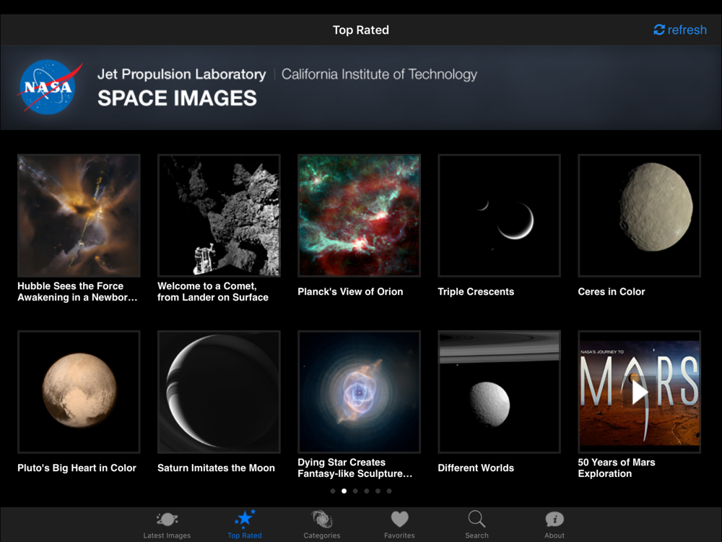Viewport: 722px width, 542px height.
Task: Select the Ceres in Color thumbnail
Action: (x=639, y=215)
